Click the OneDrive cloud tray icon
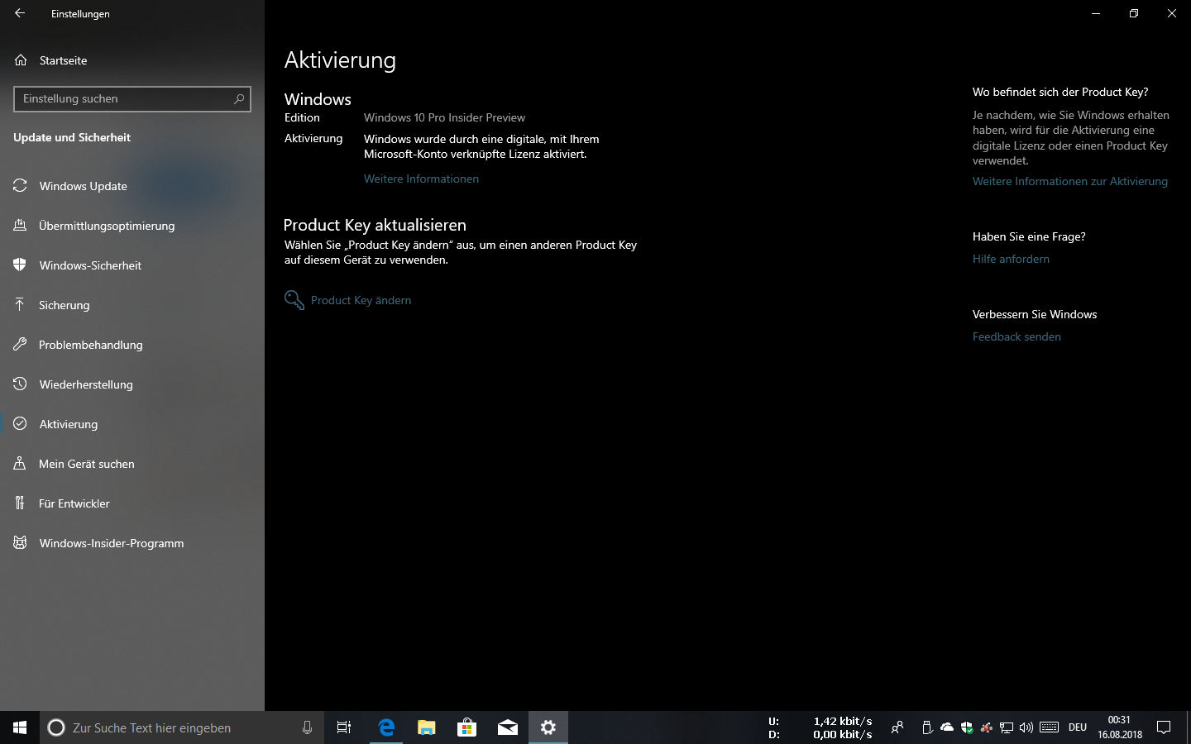1191x744 pixels. (x=947, y=727)
